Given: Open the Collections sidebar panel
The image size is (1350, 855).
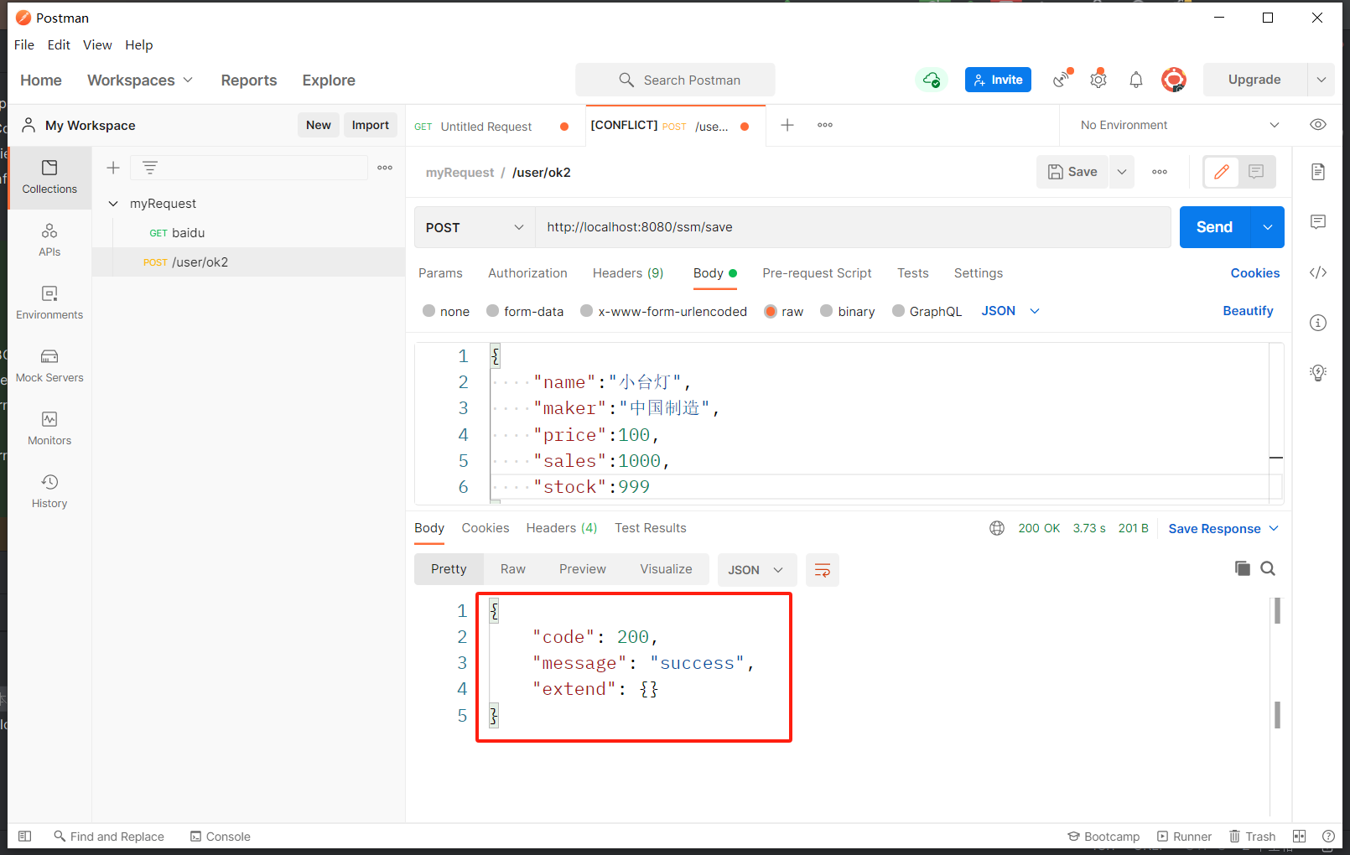Looking at the screenshot, I should click(49, 177).
